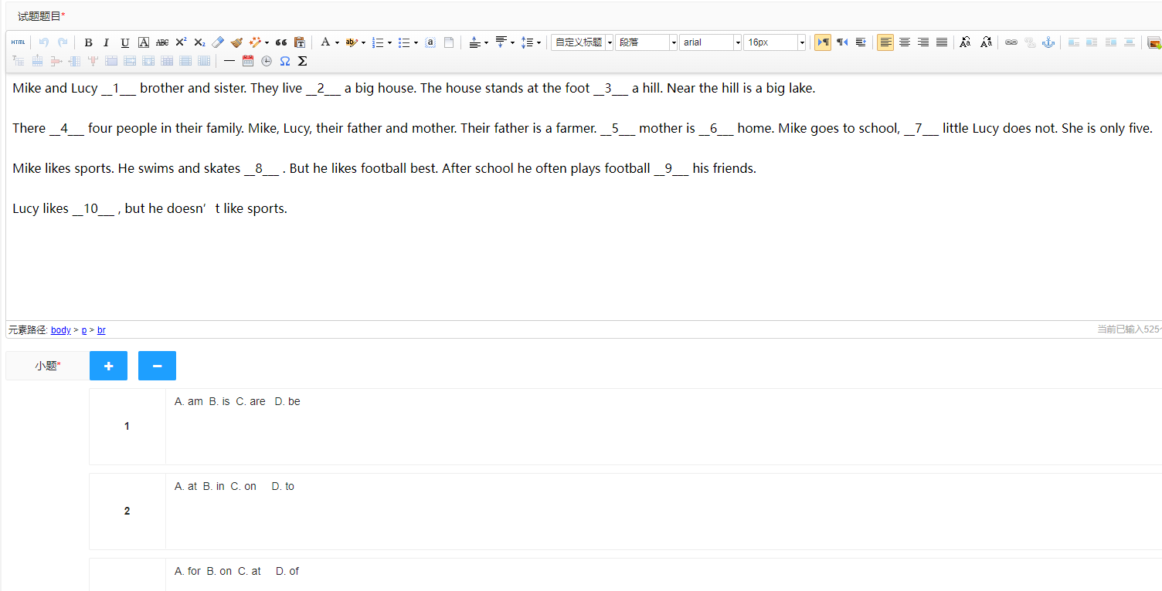Insert date with the calendar icon
Screen dimensions: 1162x591
point(248,61)
